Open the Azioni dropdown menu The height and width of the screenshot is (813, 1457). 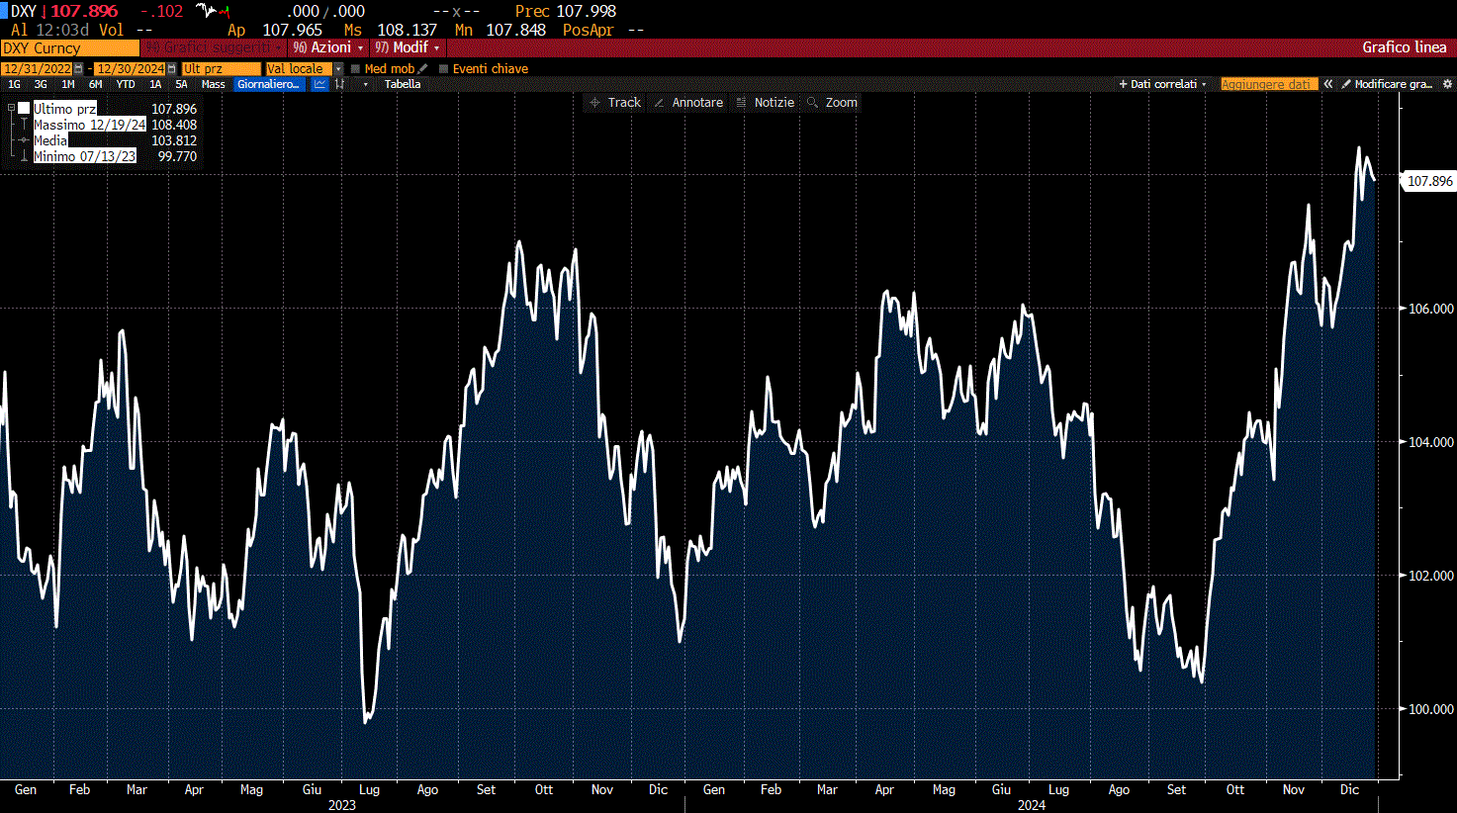[328, 47]
